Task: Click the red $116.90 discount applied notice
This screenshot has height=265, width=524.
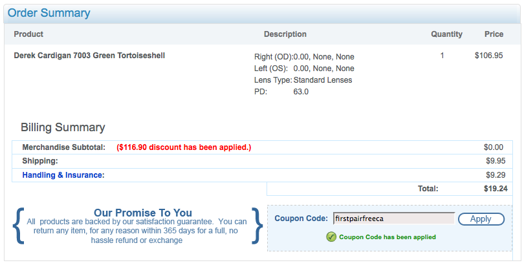Action: click(184, 147)
